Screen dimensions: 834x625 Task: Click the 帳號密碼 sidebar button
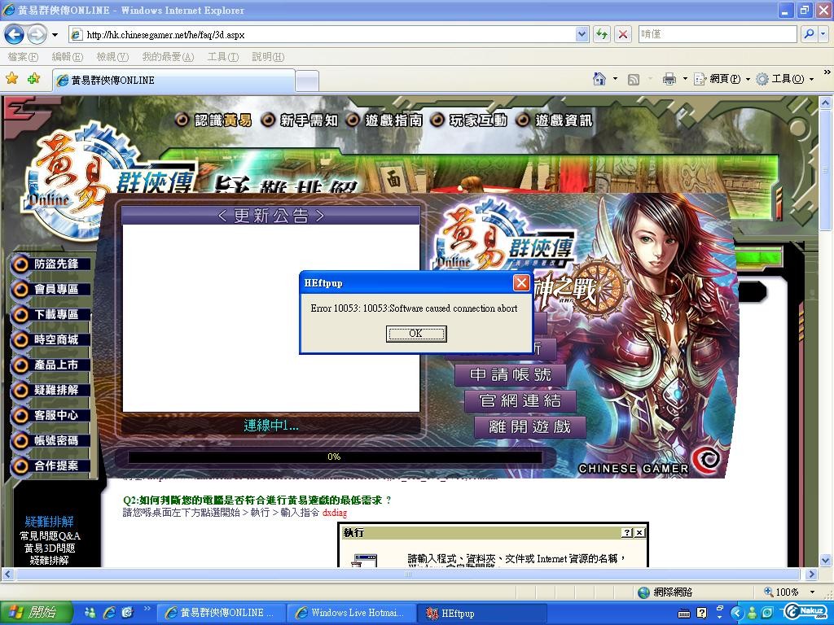tap(50, 440)
